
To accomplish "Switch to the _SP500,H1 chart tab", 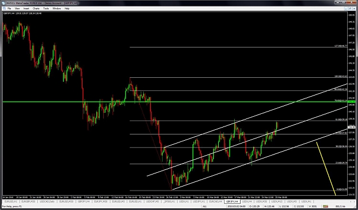I will 169,201.
